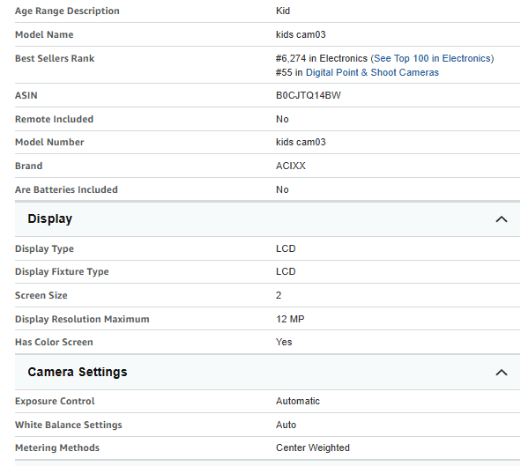
Task: Open Digital Point & Shoot Cameras link
Action: pyautogui.click(x=372, y=72)
